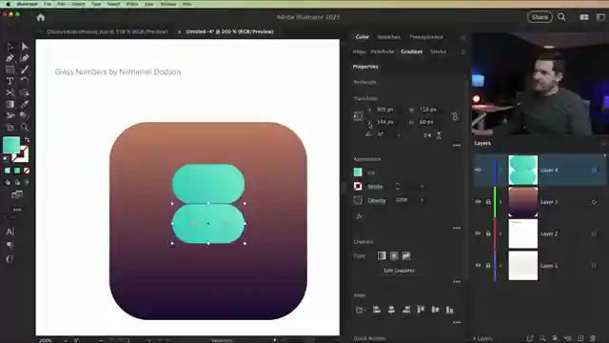The width and height of the screenshot is (609, 343).
Task: Unlock Layer 2 lock icon
Action: tap(488, 233)
